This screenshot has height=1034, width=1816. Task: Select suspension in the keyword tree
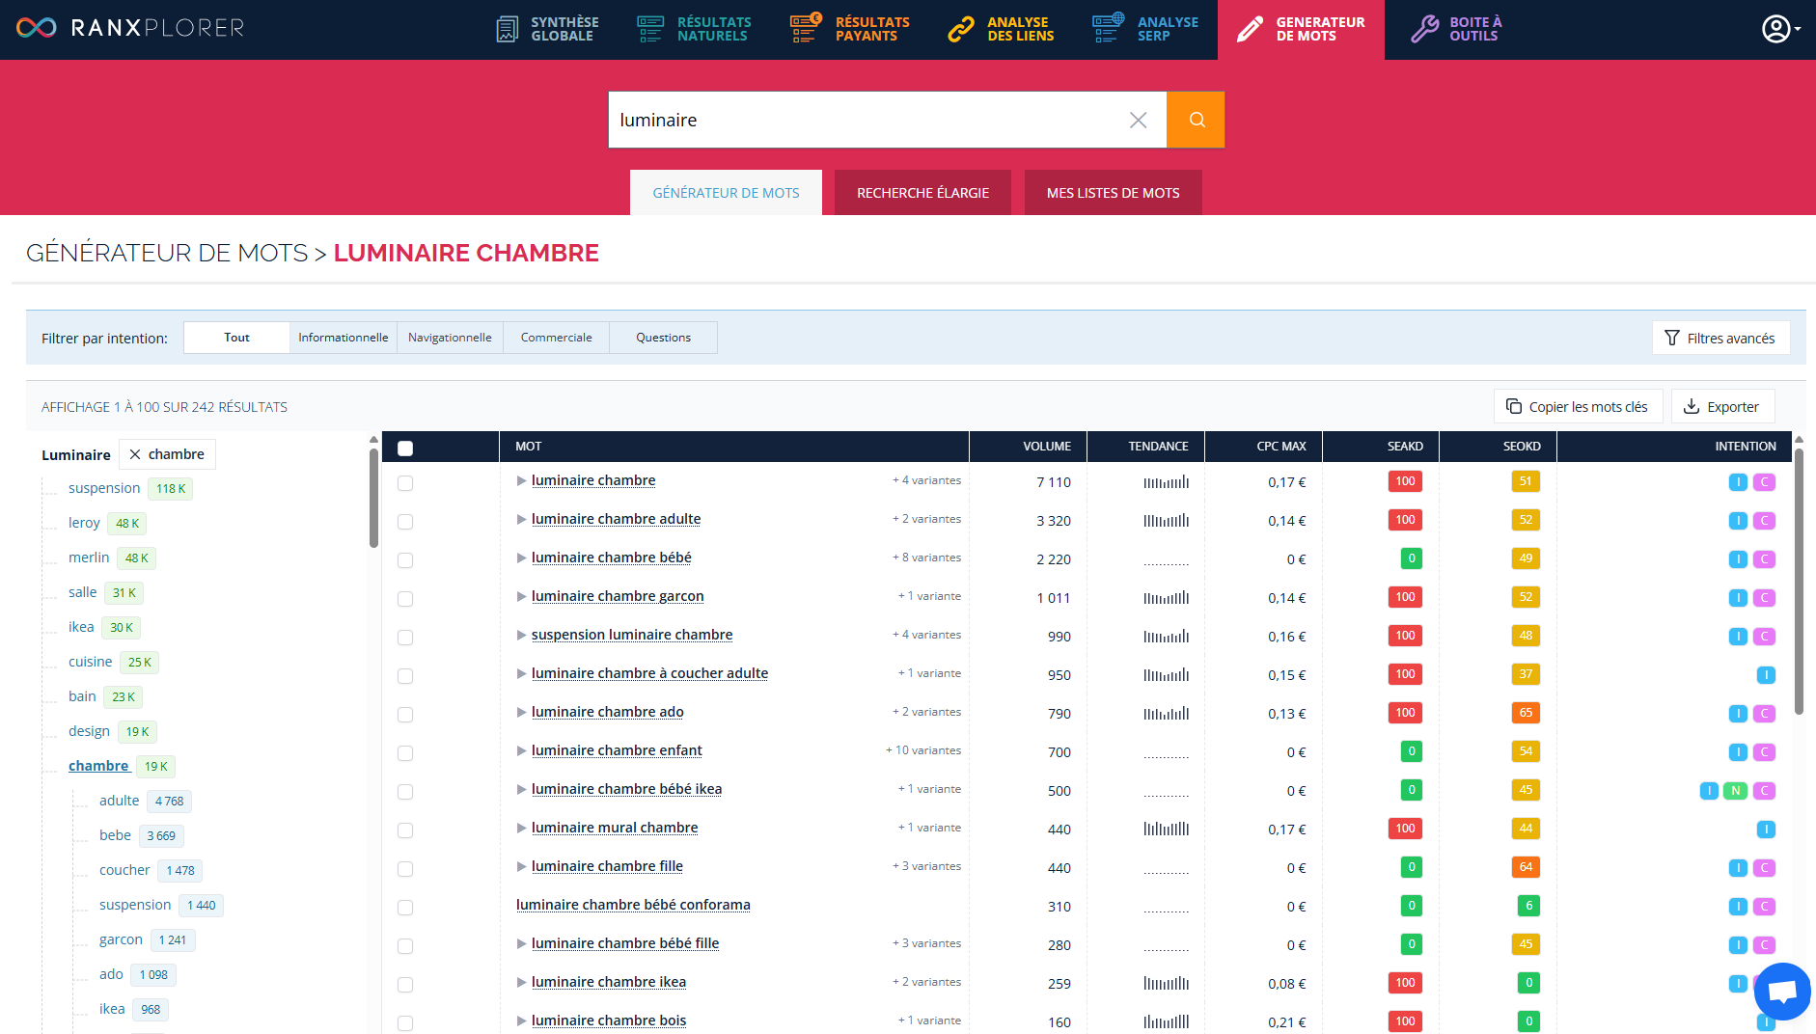(104, 488)
